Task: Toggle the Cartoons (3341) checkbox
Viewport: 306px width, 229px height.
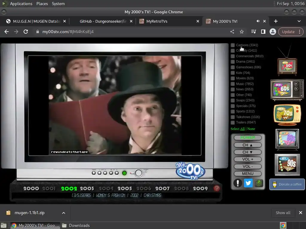Action: tap(232, 45)
